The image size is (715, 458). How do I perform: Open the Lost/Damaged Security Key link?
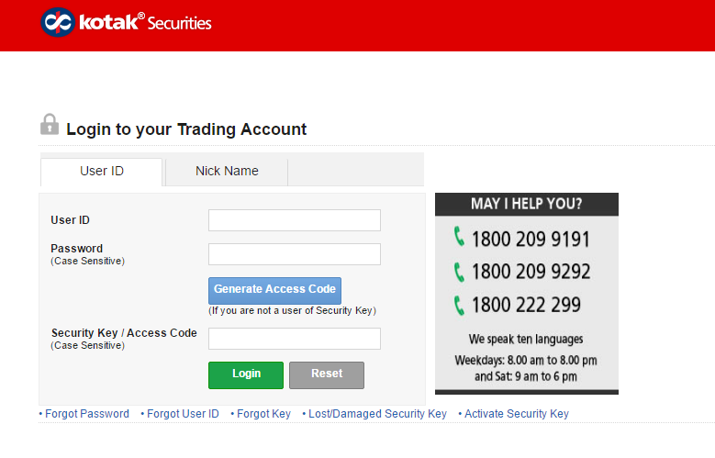(x=377, y=414)
